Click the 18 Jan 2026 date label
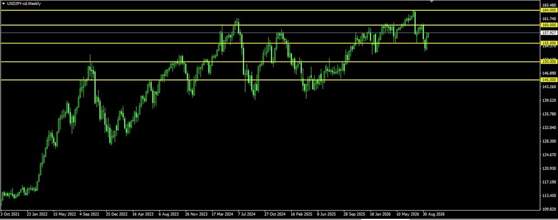 click(x=380, y=215)
